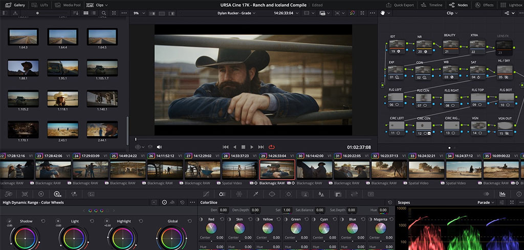Click the Shadow HDR color wheel

pyautogui.click(x=25, y=238)
